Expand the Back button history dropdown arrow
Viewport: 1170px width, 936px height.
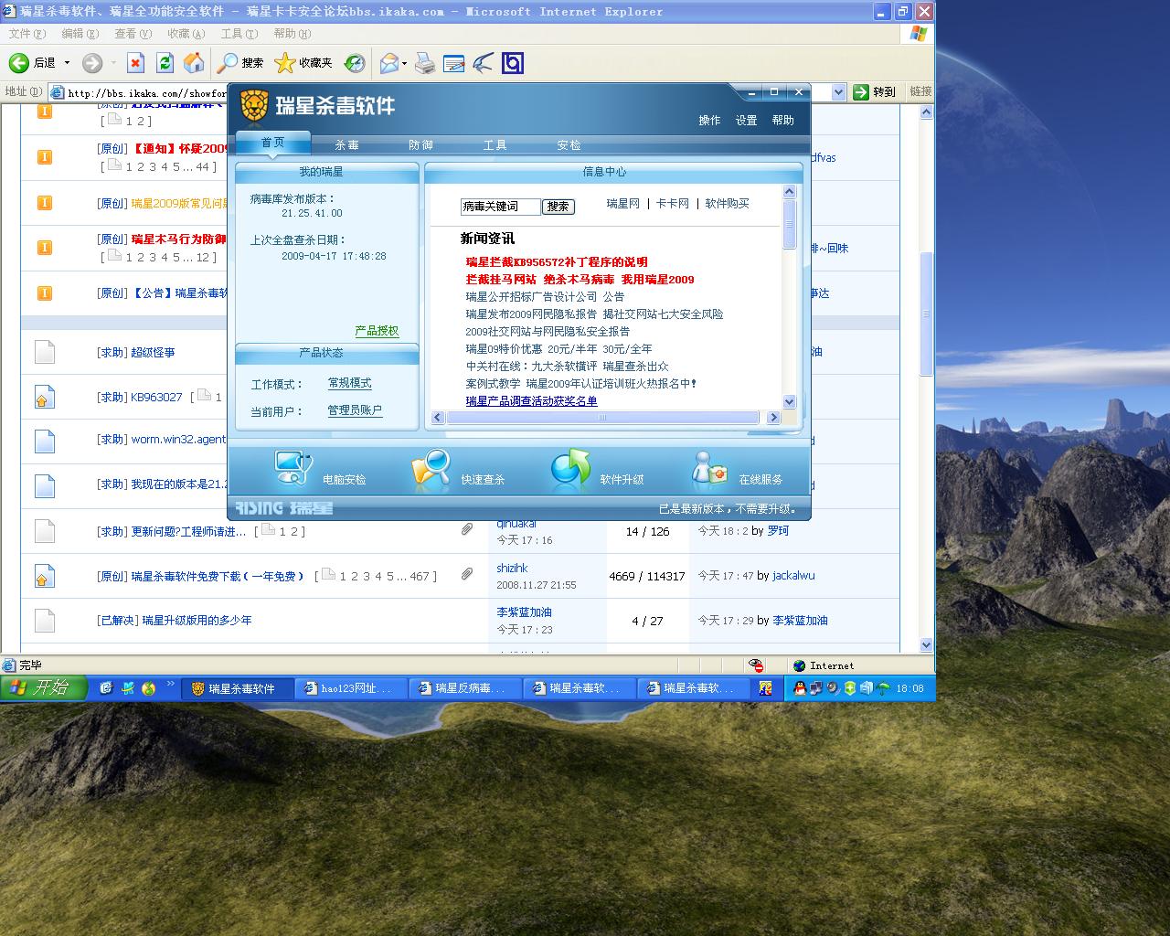coord(67,63)
